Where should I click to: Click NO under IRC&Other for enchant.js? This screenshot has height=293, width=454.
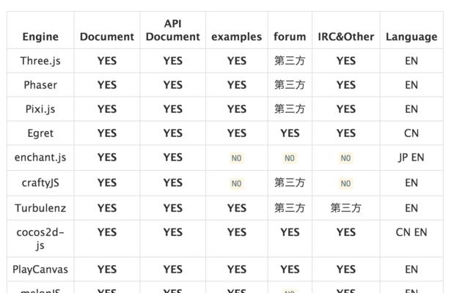pos(346,158)
